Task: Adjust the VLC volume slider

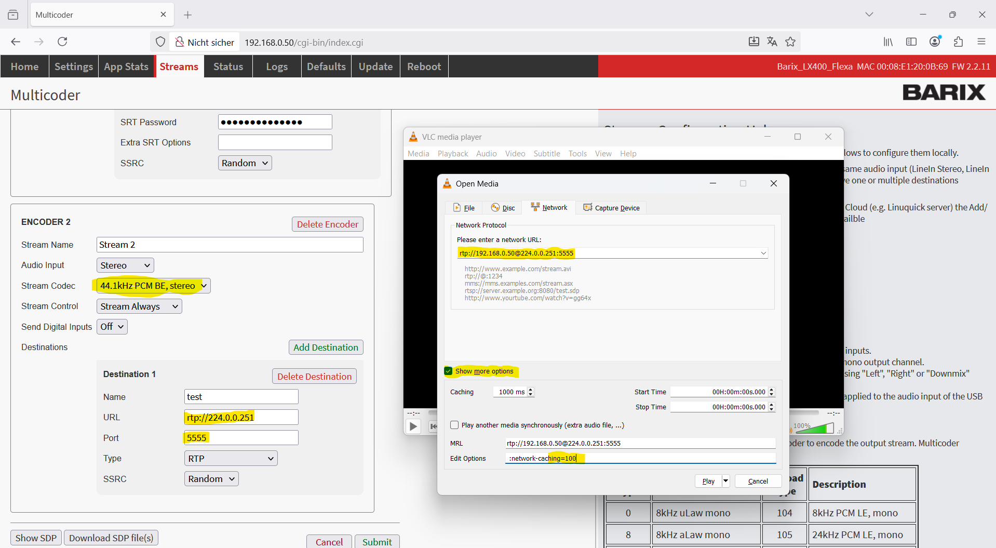Action: [815, 429]
